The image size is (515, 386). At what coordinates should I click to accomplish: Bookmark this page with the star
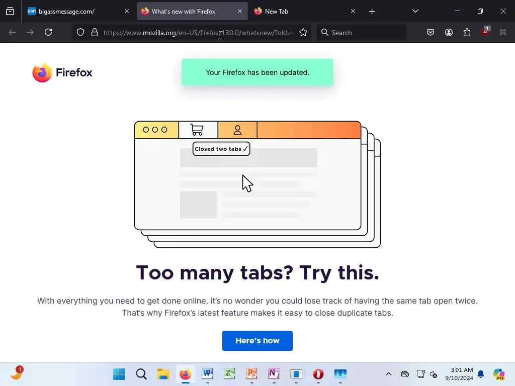click(303, 33)
